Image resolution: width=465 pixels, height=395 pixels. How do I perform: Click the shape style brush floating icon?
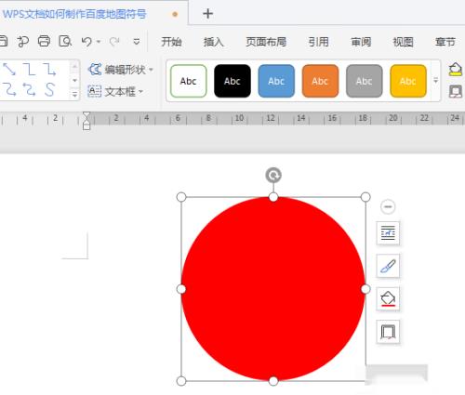click(x=388, y=266)
